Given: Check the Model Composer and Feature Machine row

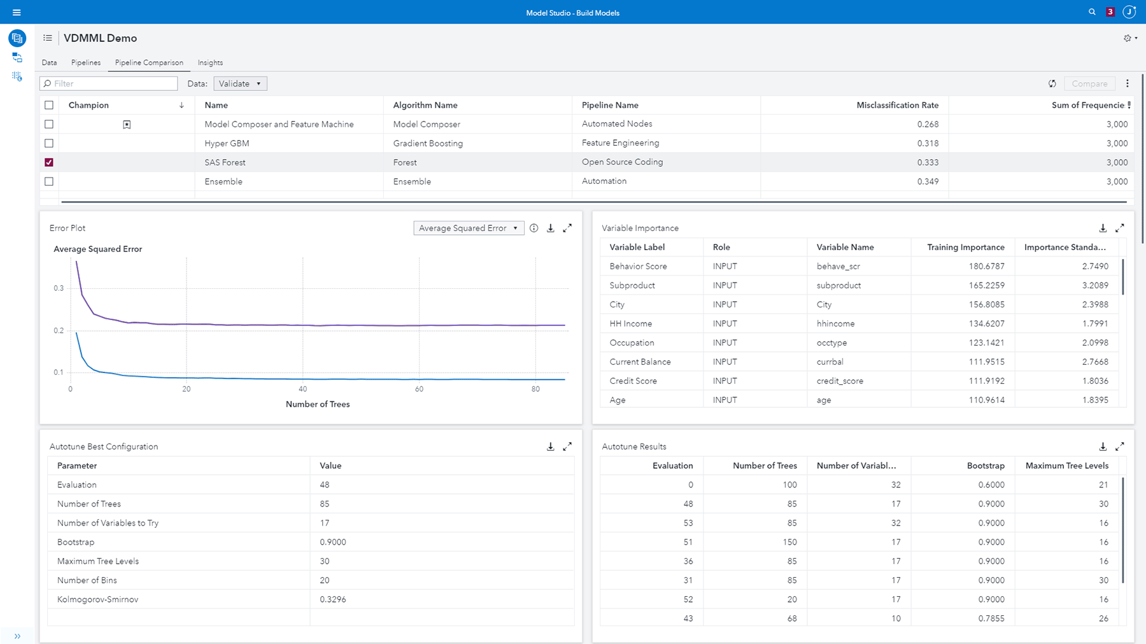Looking at the screenshot, I should click(49, 124).
